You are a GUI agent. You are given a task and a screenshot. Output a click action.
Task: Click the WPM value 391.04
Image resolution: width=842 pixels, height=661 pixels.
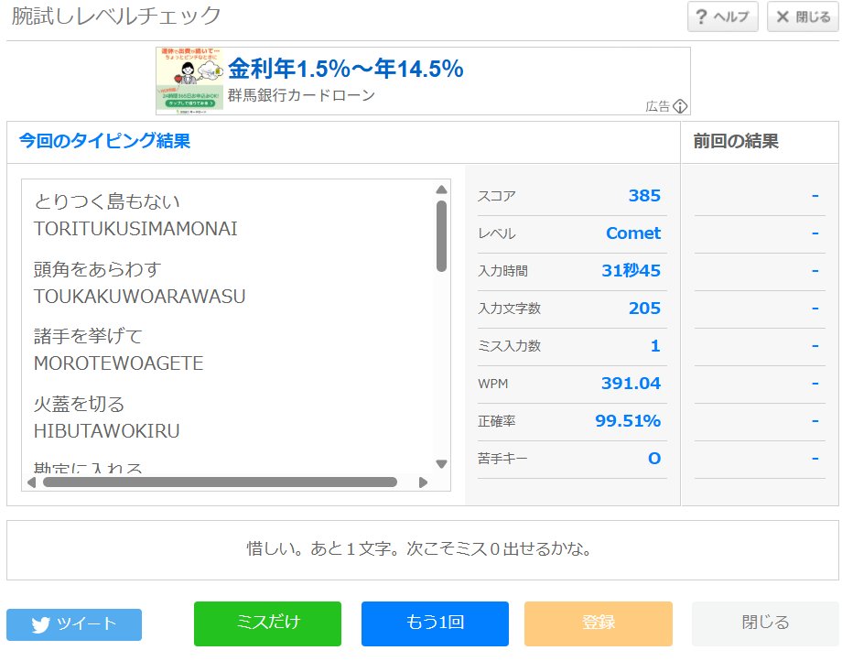[x=631, y=384]
